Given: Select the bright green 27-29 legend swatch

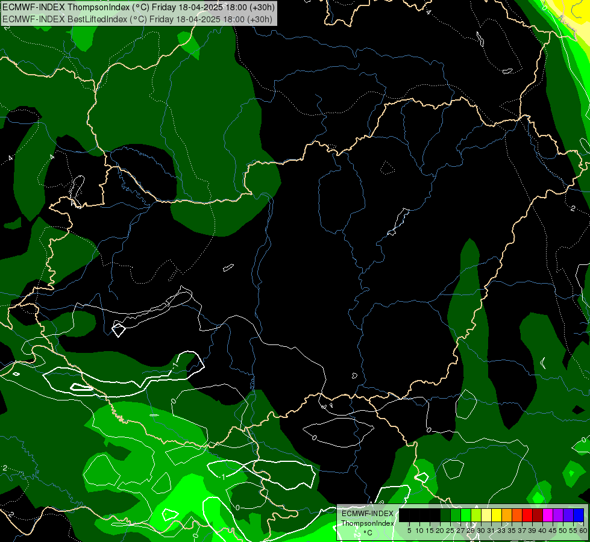Looking at the screenshot, I should tap(466, 515).
